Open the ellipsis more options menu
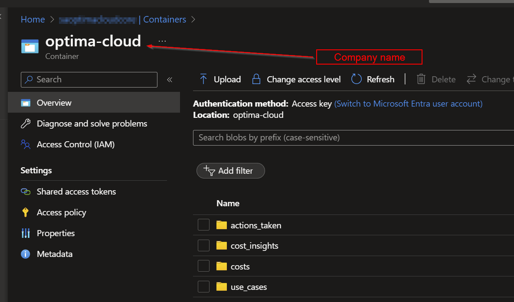The height and width of the screenshot is (302, 514). pos(162,41)
